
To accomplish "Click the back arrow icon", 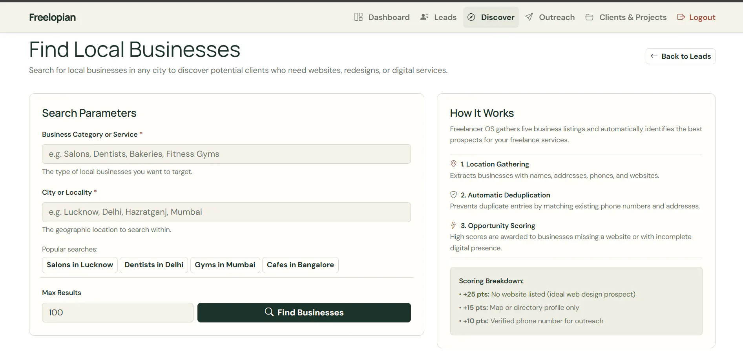I will (x=654, y=56).
